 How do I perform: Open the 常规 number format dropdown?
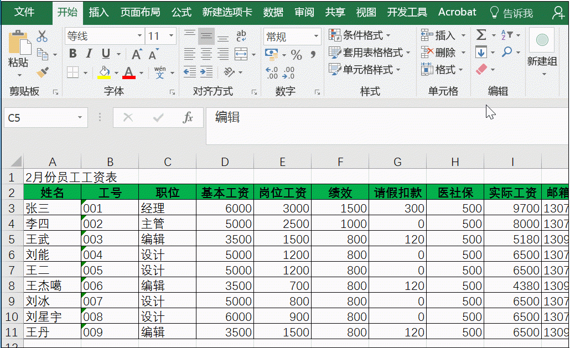(316, 37)
